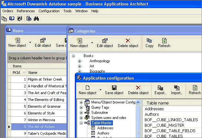Expand the Subroutine node
The height and width of the screenshot is (138, 202).
point(81,113)
